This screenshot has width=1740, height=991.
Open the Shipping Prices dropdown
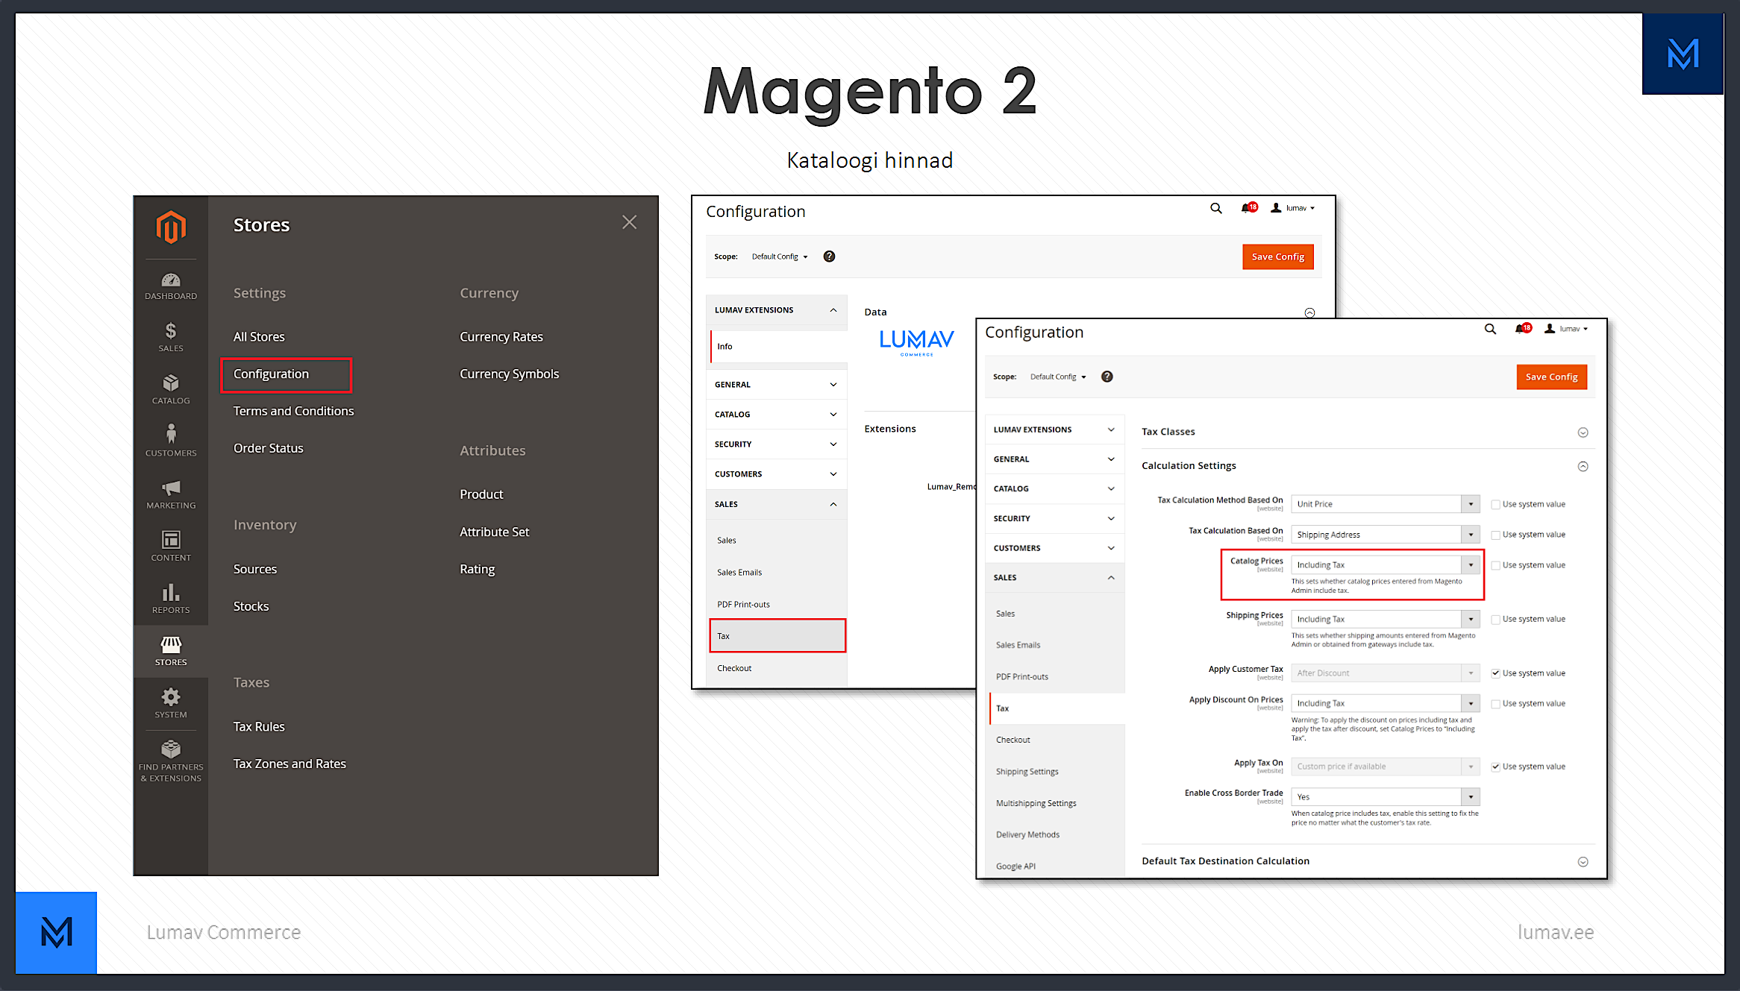1385,619
